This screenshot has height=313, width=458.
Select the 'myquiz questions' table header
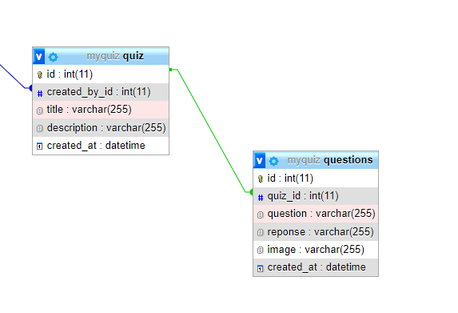[316, 160]
